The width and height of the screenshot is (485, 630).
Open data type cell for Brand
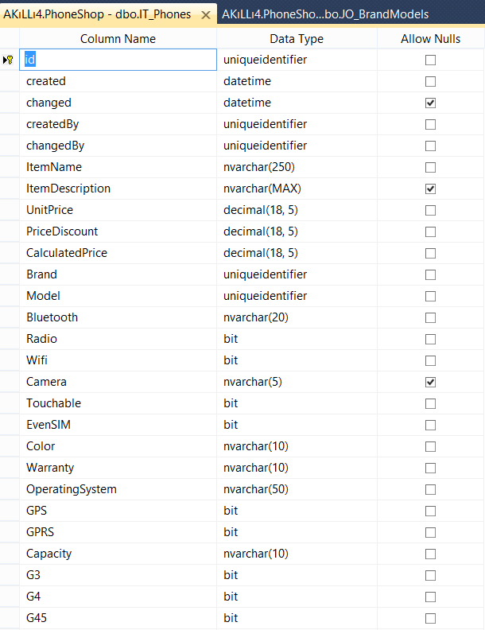tap(297, 274)
